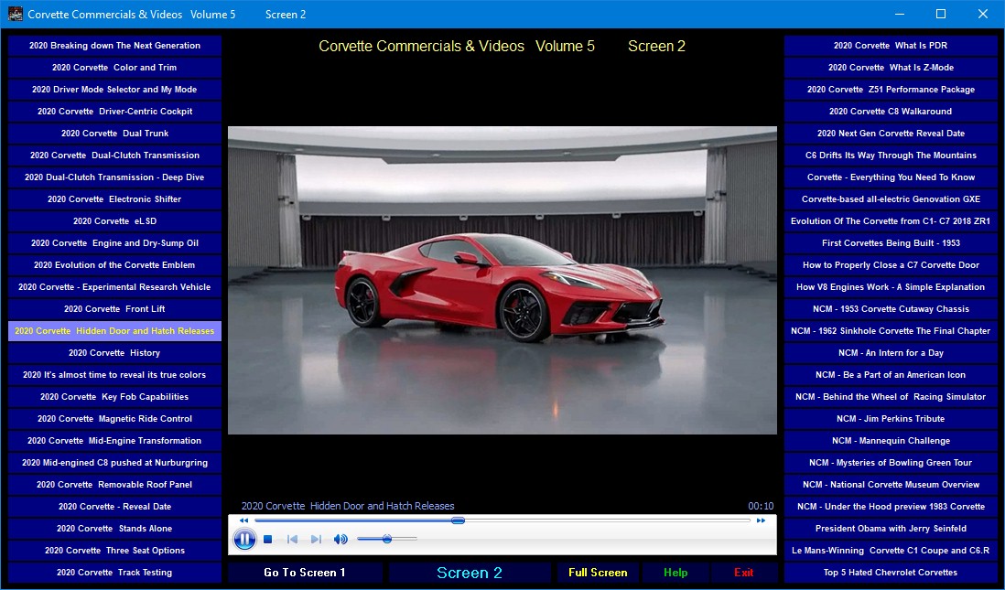Open 2020 Corvette Electronic Shifter video
The height and width of the screenshot is (590, 1005).
click(x=114, y=199)
